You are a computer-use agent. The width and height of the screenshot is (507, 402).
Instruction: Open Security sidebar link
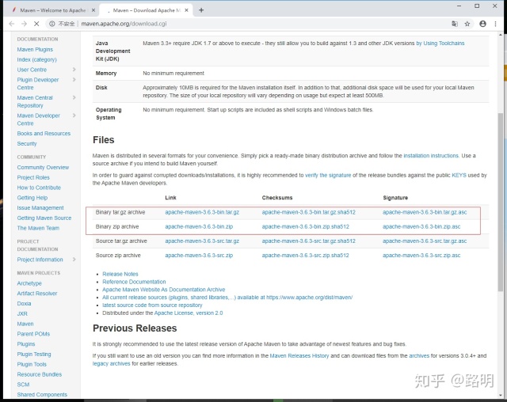[27, 143]
